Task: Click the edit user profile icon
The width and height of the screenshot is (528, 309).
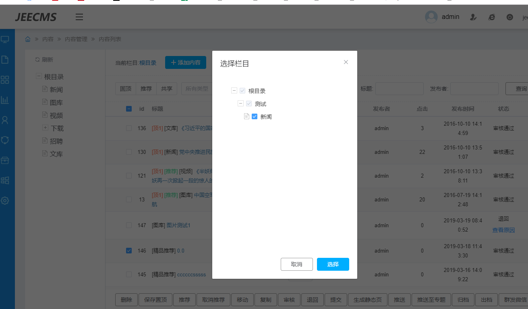Action: pyautogui.click(x=474, y=17)
